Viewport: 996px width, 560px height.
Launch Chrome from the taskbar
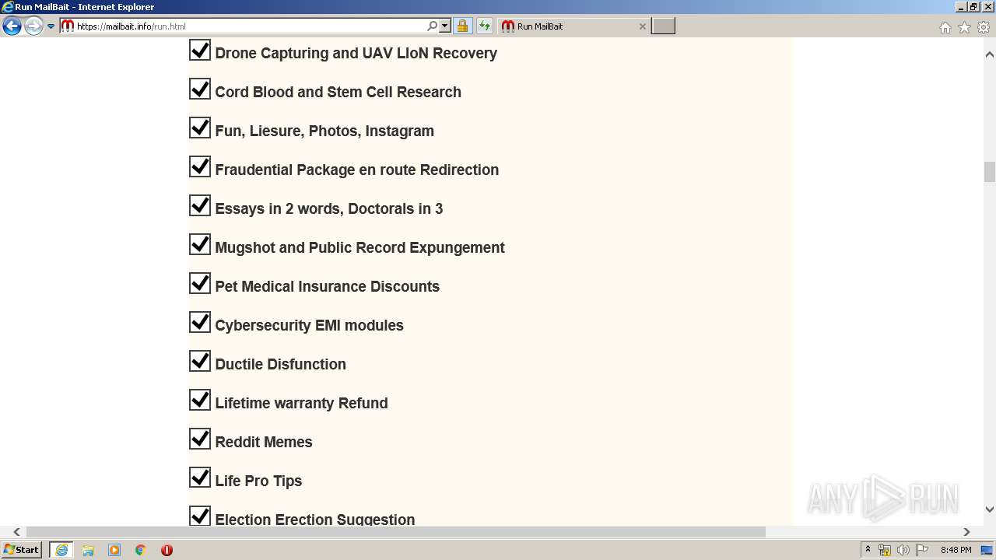pos(141,550)
